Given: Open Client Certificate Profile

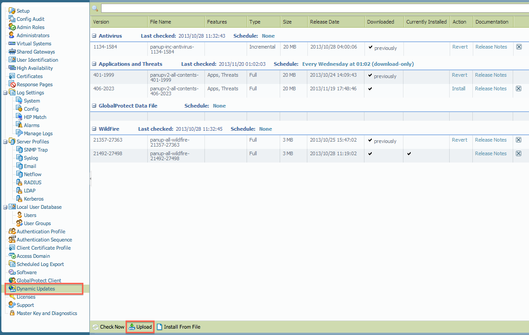Looking at the screenshot, I should [44, 248].
